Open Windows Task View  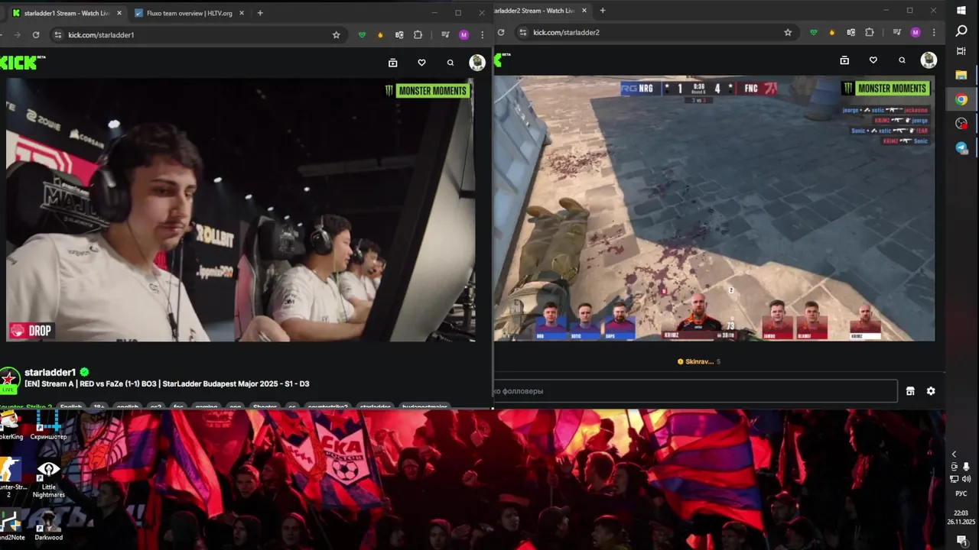pos(961,51)
